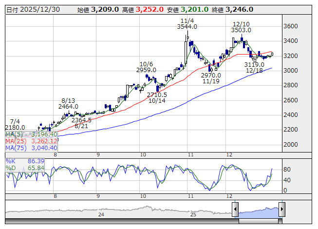Image resolution: width=318 pixels, height=229 pixels.
Task: Click the month 11 label under price chart
Action: coord(190,155)
